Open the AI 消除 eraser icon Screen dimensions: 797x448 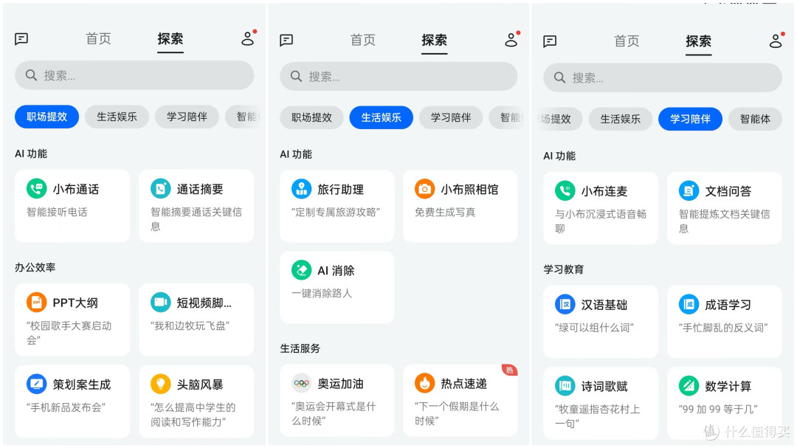click(x=301, y=270)
